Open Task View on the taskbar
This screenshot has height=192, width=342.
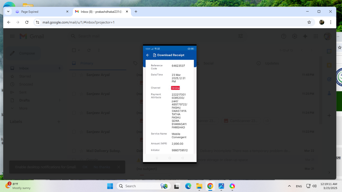[x=177, y=186]
